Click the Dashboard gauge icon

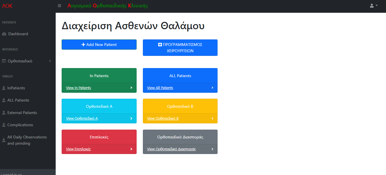(4, 34)
